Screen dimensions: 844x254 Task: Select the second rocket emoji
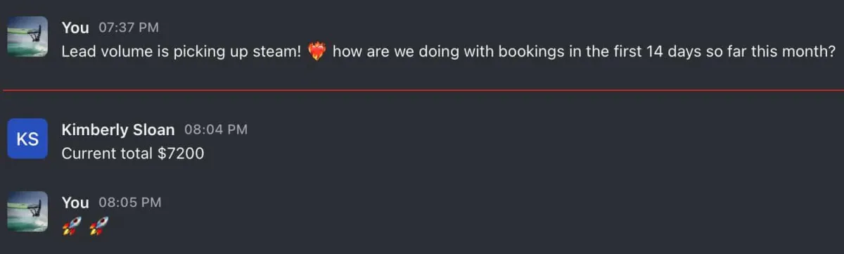tap(100, 226)
